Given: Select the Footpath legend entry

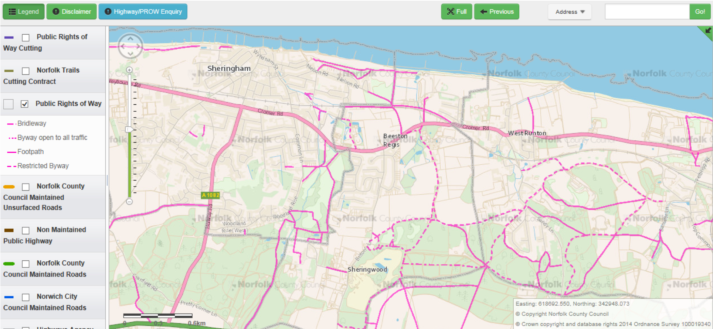Looking at the screenshot, I should [x=26, y=152].
